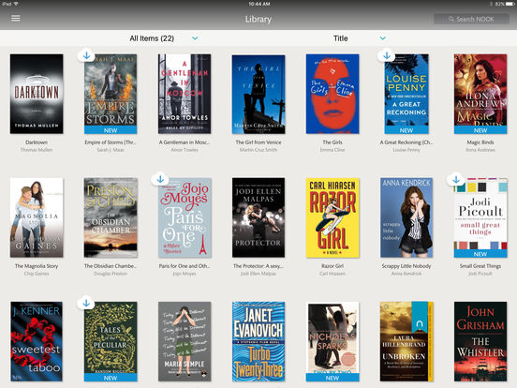
Task: Select the 'Razor Girl' title text
Action: coord(332,266)
